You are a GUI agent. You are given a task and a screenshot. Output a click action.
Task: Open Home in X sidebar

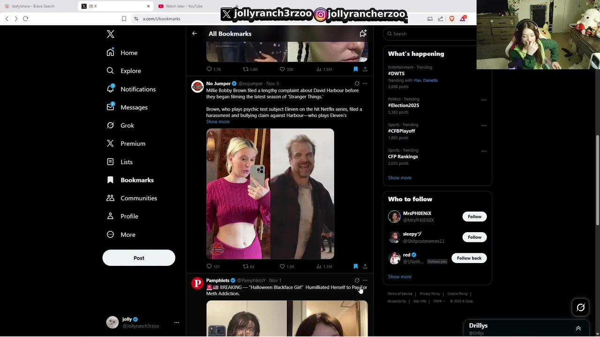click(122, 53)
